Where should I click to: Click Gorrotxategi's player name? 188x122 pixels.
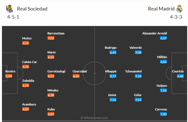pos(56,71)
